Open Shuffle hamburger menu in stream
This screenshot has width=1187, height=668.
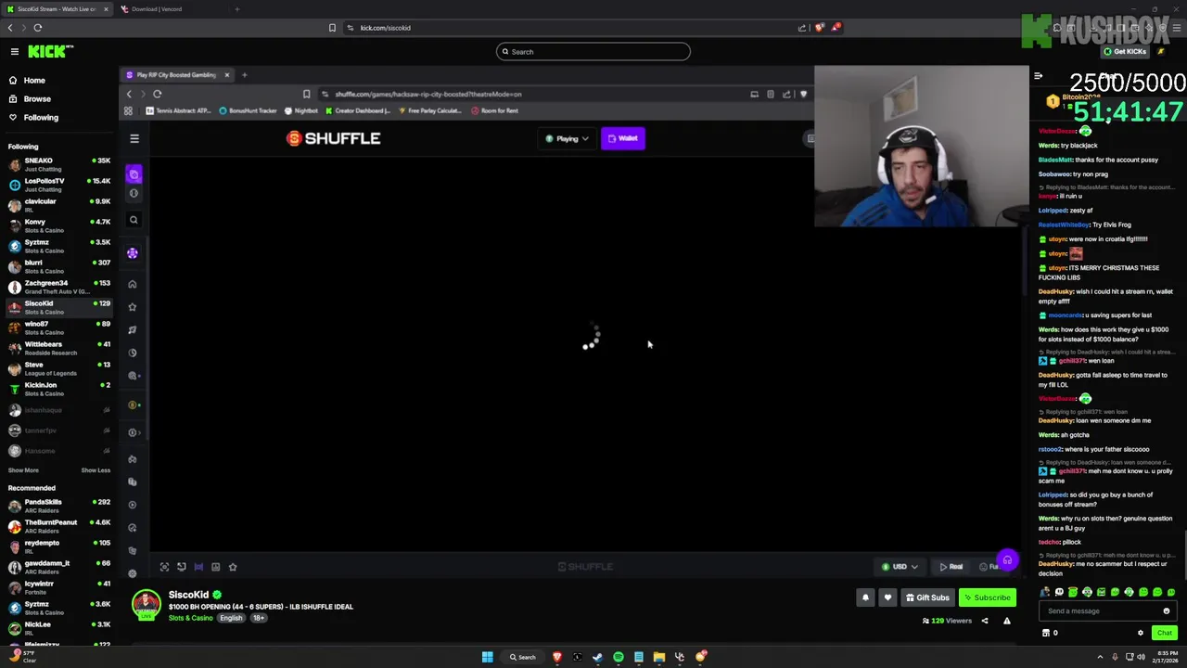click(x=134, y=139)
